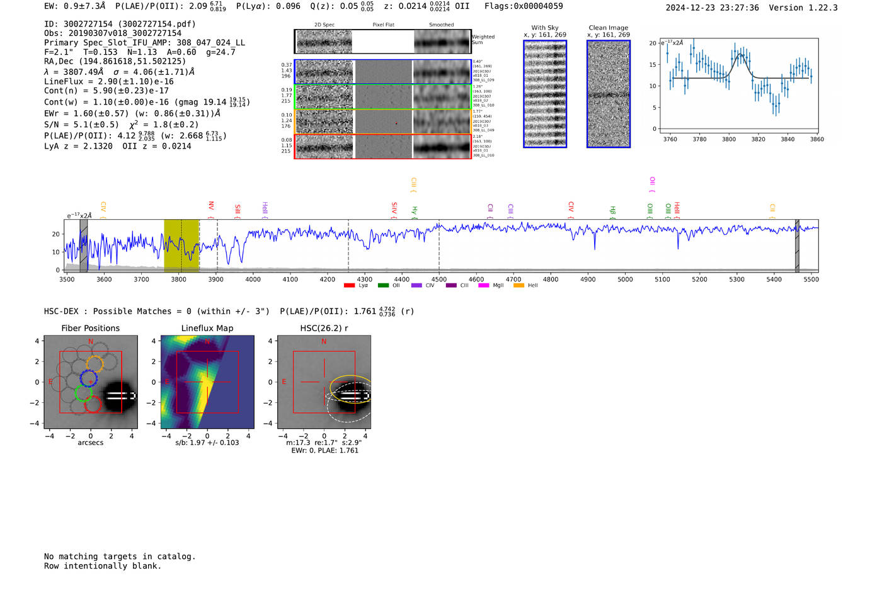Click the green dashed fiber circle
Image resolution: width=882 pixels, height=600 pixels.
point(83,393)
